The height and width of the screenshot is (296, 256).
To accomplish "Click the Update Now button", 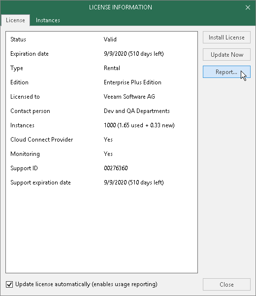I will 226,55.
